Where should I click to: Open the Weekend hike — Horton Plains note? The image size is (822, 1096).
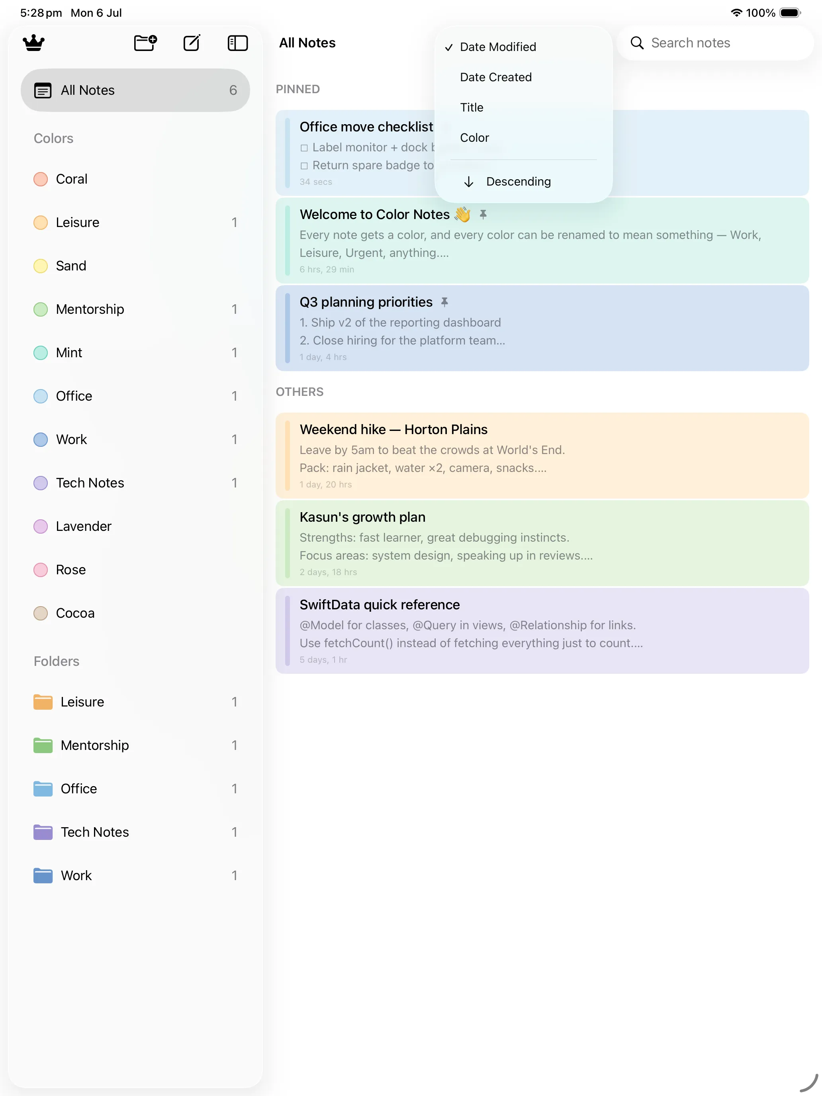pos(542,455)
